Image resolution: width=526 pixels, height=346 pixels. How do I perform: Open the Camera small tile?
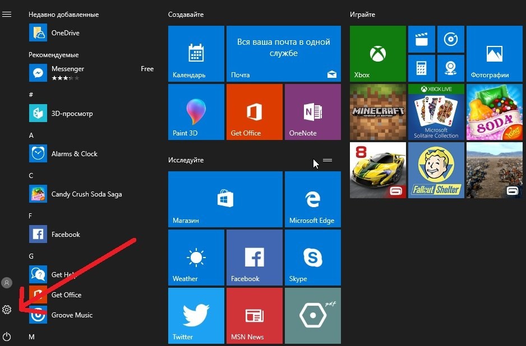pyautogui.click(x=450, y=68)
